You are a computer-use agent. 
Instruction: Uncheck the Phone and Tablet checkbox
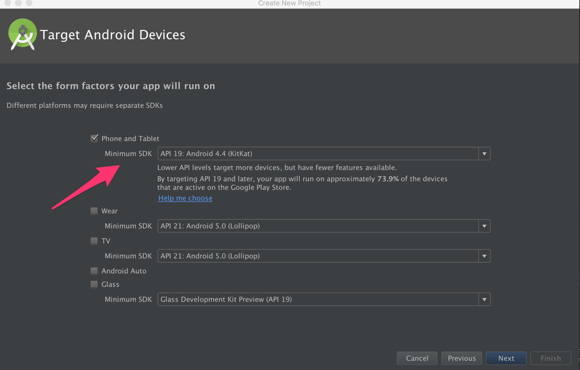point(94,138)
